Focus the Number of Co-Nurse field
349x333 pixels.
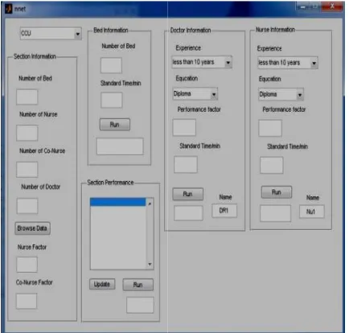tap(27, 170)
